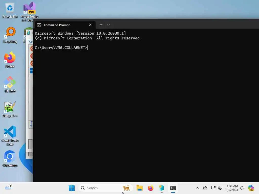Open the terminal profile dropdown arrow

click(x=109, y=25)
